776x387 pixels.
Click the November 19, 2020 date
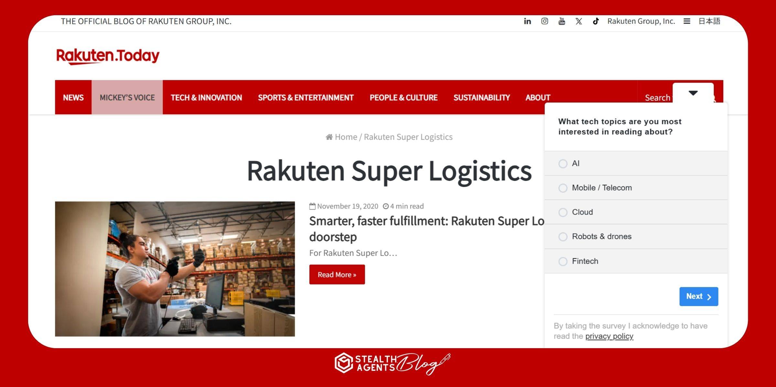pos(348,206)
